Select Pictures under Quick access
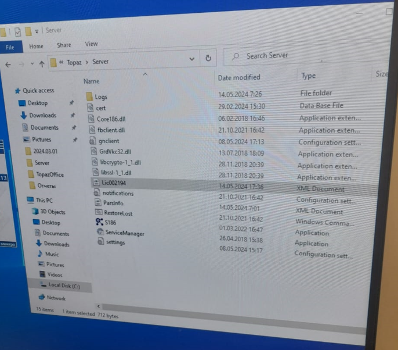The image size is (398, 350). (41, 140)
